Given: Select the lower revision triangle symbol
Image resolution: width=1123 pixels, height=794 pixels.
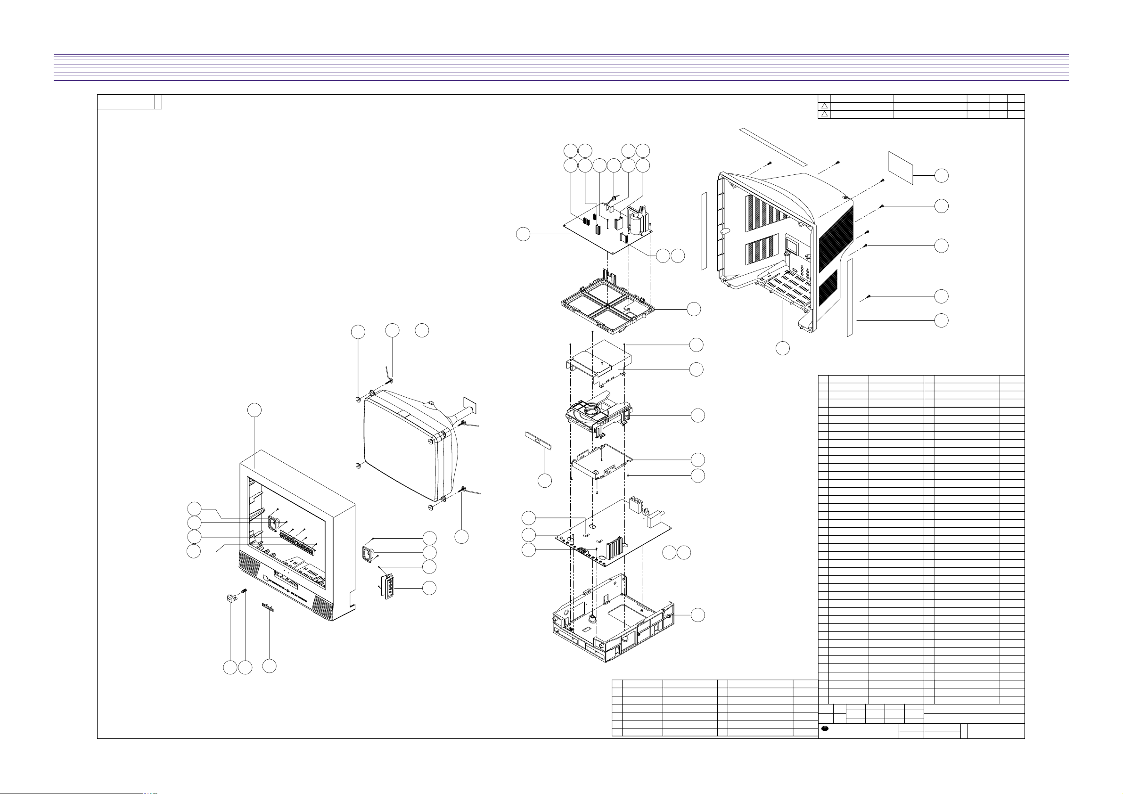Looking at the screenshot, I should click(824, 114).
